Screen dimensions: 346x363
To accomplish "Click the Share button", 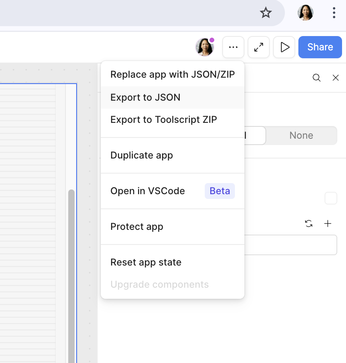I will (x=320, y=47).
